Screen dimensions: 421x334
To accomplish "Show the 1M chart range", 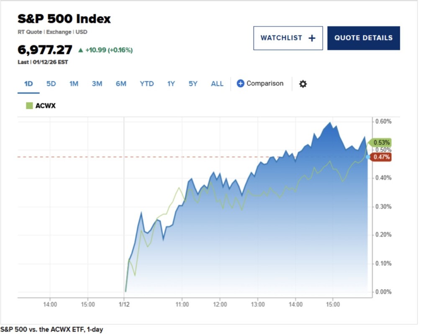I will tap(74, 84).
